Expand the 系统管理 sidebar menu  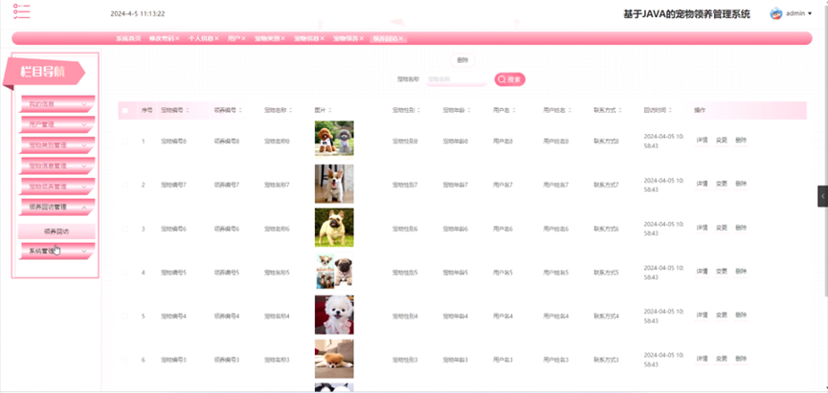tap(57, 251)
